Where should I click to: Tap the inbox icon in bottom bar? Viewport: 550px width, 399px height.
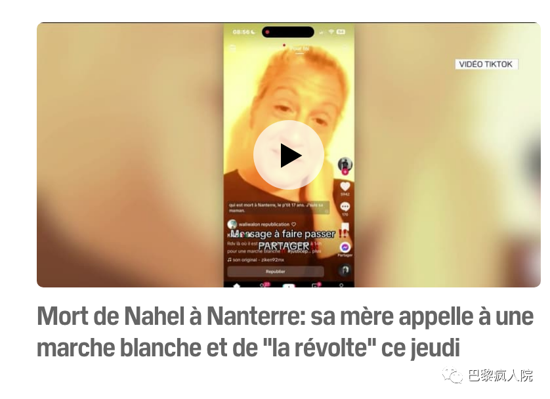(315, 285)
